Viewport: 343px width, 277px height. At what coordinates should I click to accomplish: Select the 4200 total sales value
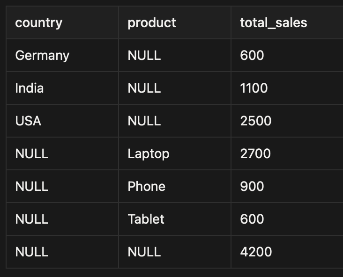pyautogui.click(x=255, y=252)
